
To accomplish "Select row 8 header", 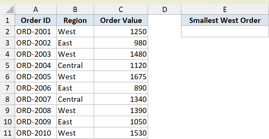I will [x=8, y=99].
